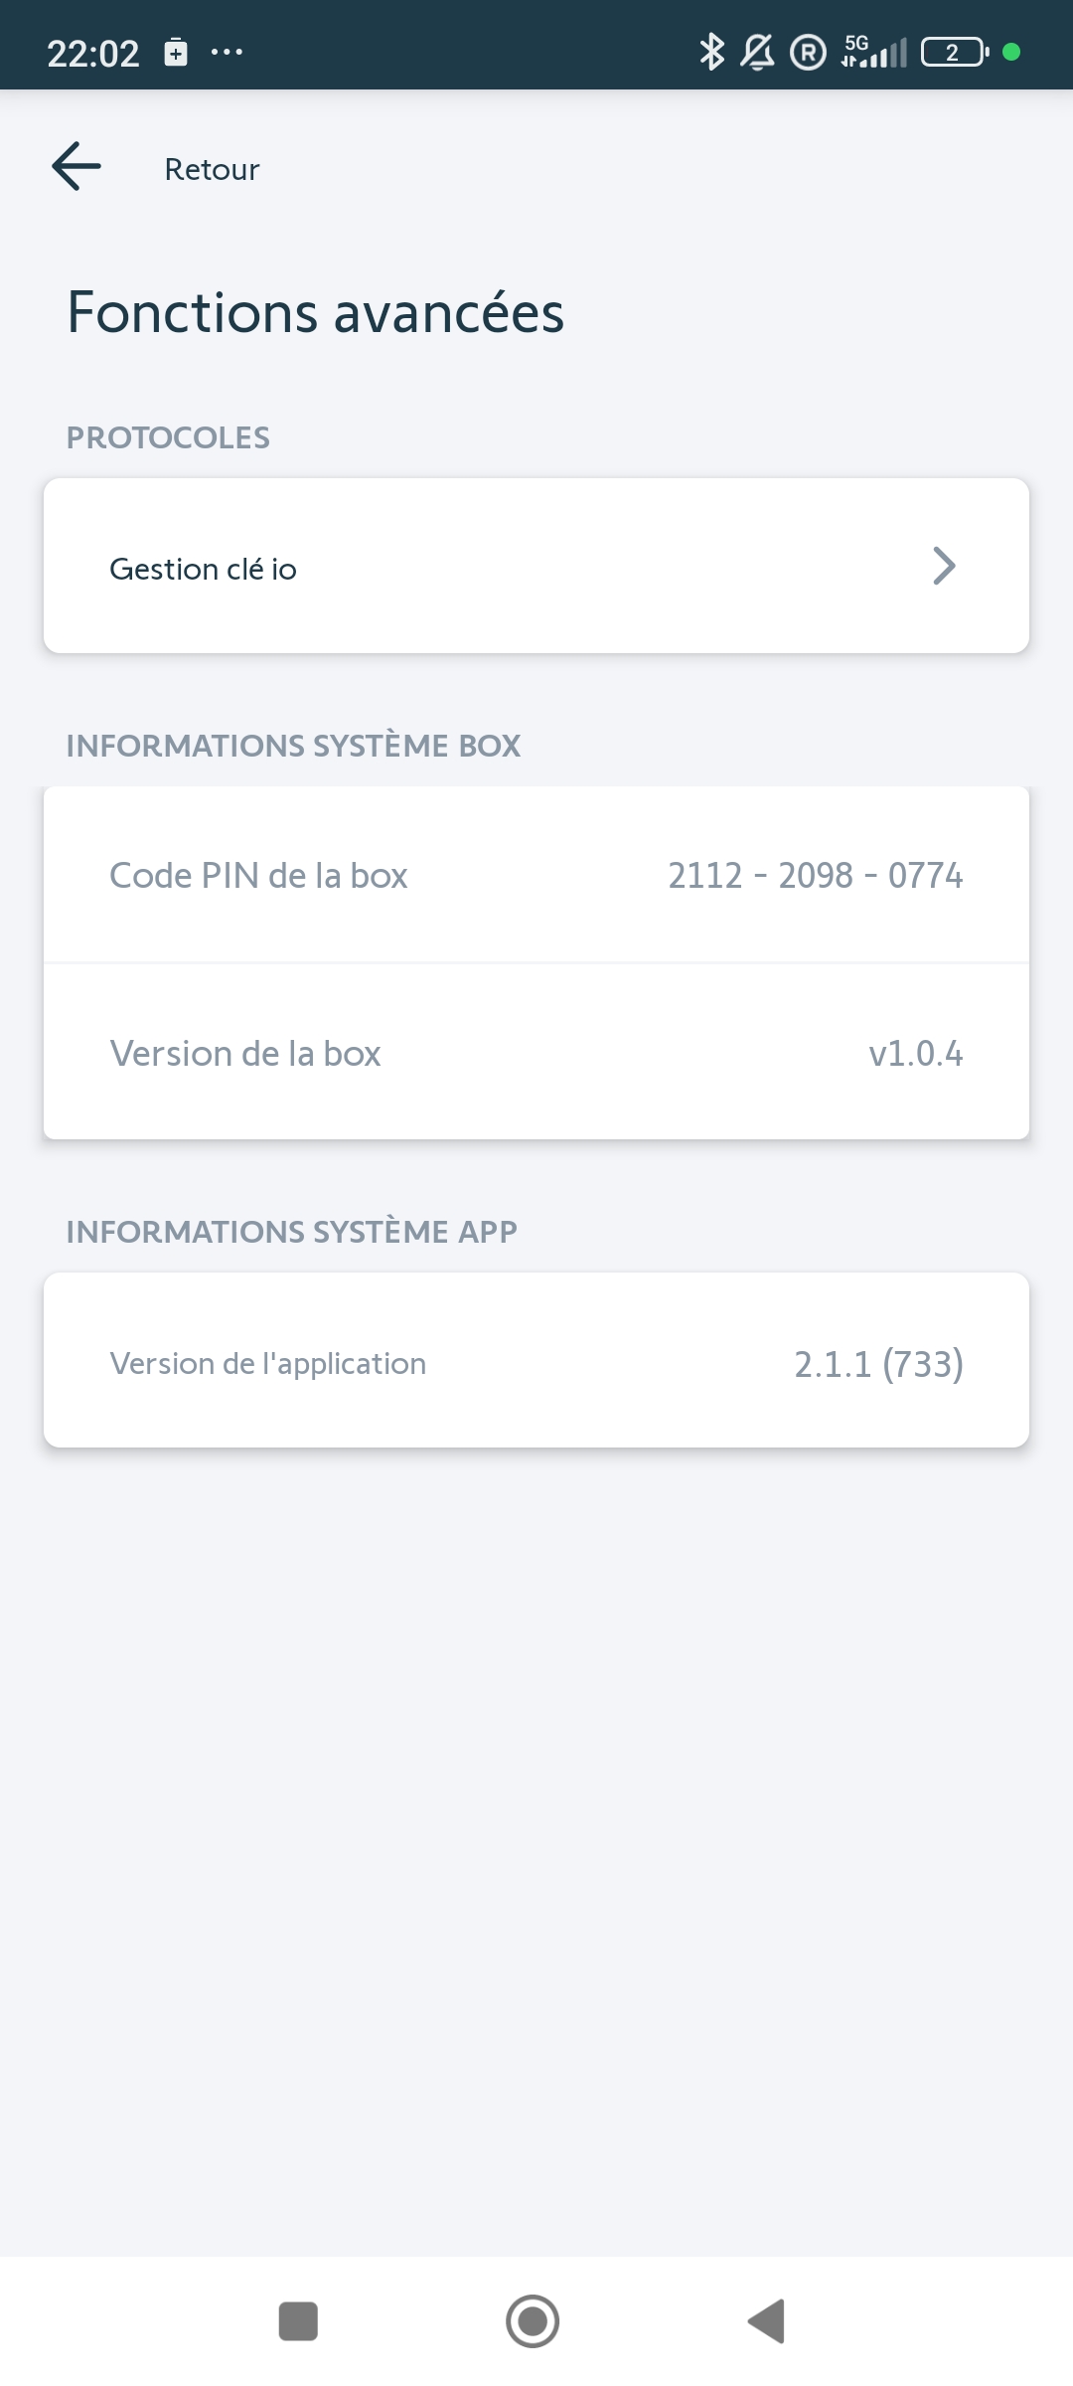Viewport: 1073px width, 2386px height.
Task: Tap the Fonctions avancées page title
Action: pyautogui.click(x=315, y=312)
